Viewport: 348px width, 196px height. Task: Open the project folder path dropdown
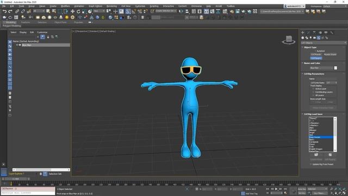pos(282,11)
